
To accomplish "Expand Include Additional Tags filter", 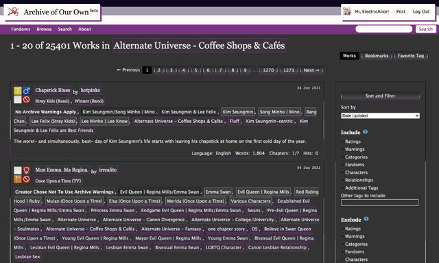I will tap(361, 188).
